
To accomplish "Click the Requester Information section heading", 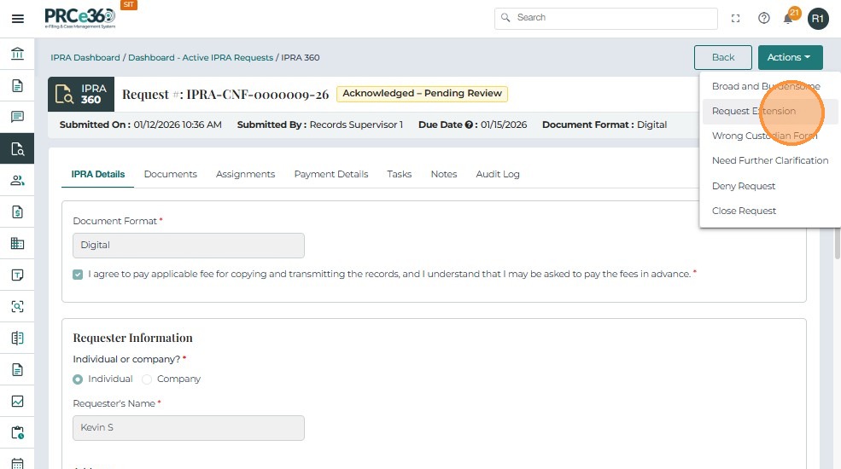I will pyautogui.click(x=132, y=338).
